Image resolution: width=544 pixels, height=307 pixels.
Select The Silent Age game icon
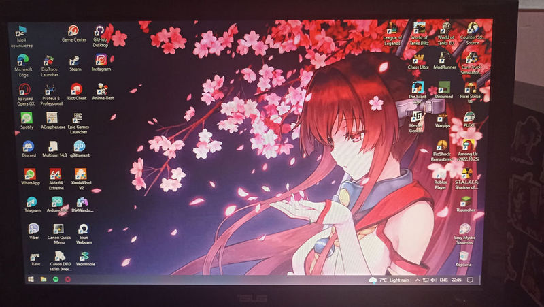418,93
